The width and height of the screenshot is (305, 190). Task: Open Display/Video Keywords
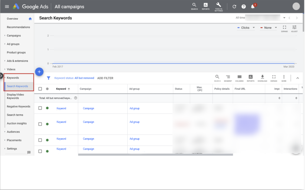(15, 96)
